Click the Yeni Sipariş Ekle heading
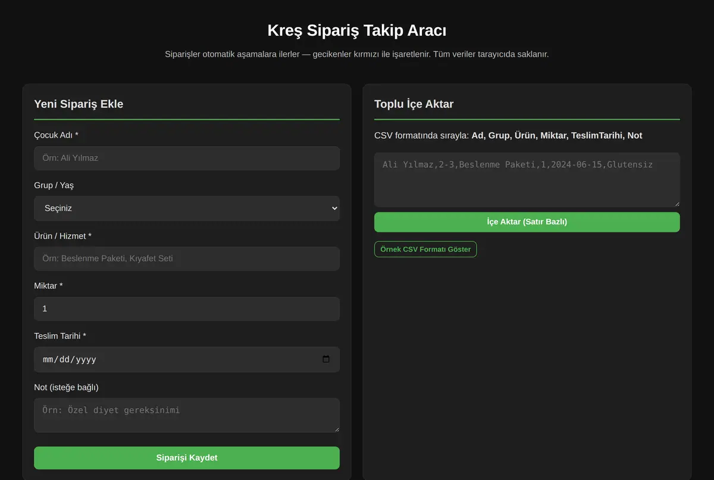The image size is (714, 480). pyautogui.click(x=79, y=104)
